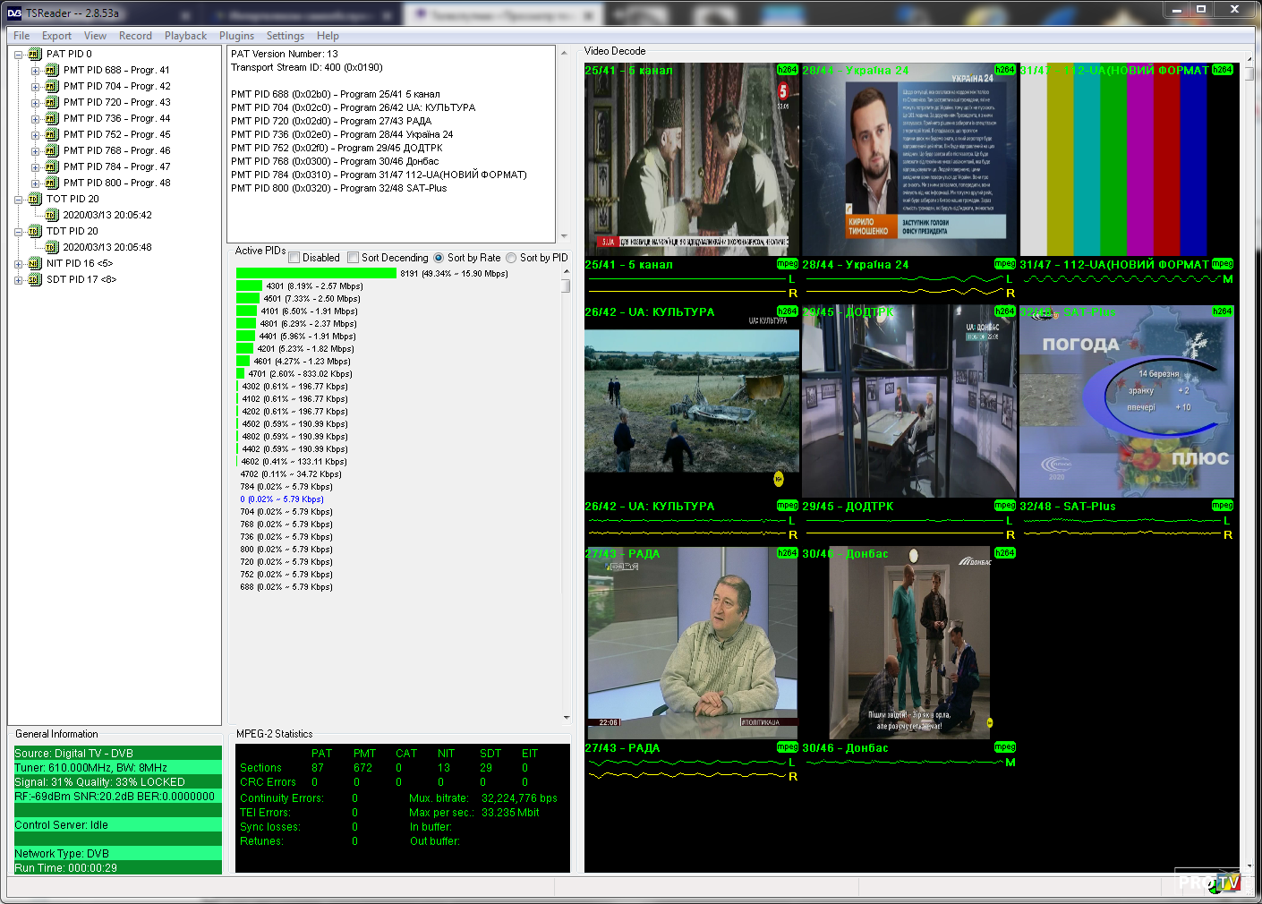Expand the NIT PID 16 tree node
Viewport: 1262px width, 904px height.
pos(19,264)
